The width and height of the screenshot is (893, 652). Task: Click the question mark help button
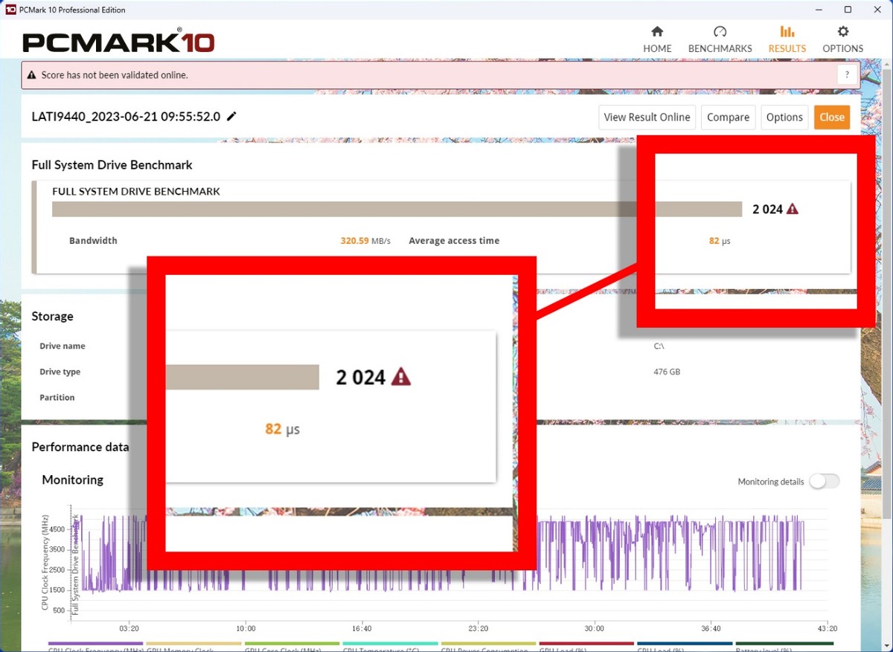[x=847, y=75]
